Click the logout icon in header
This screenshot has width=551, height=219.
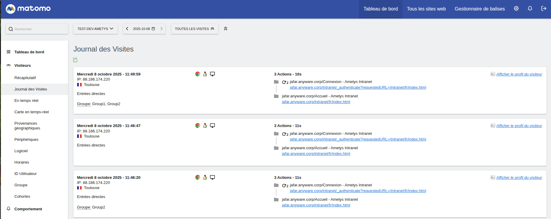(544, 9)
